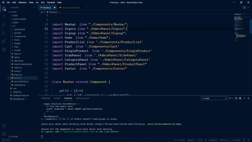
Task: Click the LF end-of-line indicator
Action: coord(206,140)
